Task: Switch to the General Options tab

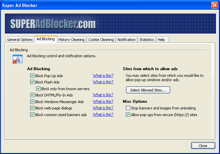Action: pos(20,40)
